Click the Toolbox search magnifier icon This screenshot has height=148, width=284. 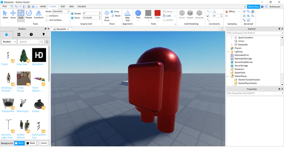42,42
